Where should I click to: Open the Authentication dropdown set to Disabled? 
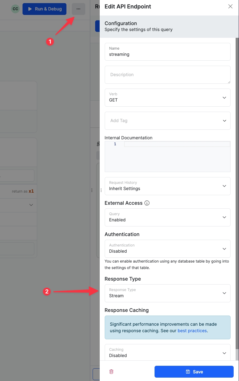[x=167, y=249]
